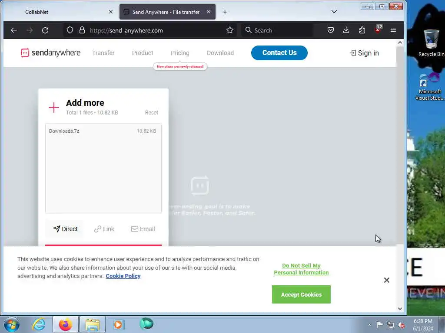Select the Microsoft Visual Studio desktop shortcut
Viewport: 445px width, 333px height.
coord(430,87)
